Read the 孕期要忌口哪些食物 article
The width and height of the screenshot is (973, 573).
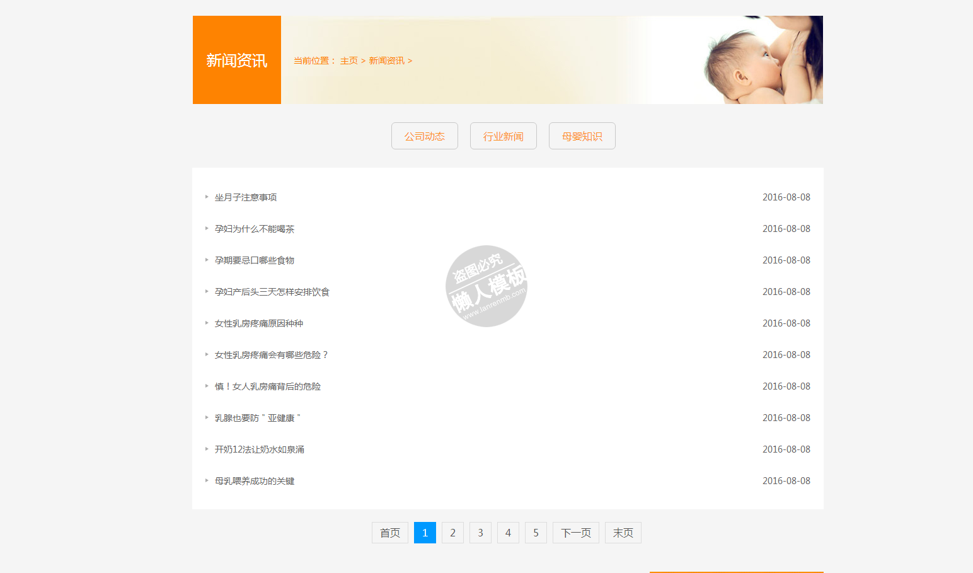(255, 260)
